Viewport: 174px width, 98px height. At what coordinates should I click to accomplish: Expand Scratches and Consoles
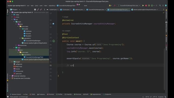click(10, 78)
